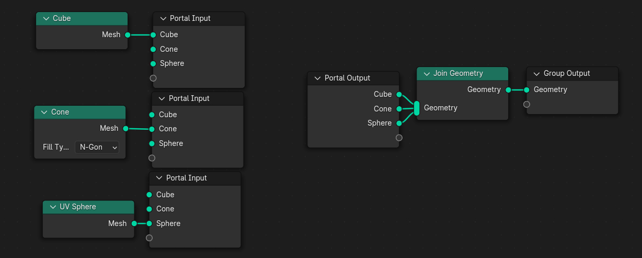Click empty gray socket on bottom Portal Input
Viewport: 642px width, 258px height.
pos(150,238)
